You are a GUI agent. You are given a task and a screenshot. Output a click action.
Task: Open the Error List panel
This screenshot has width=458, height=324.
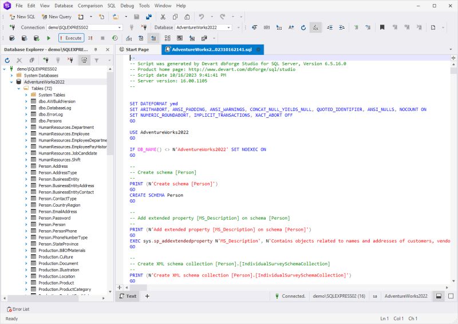coord(18,309)
